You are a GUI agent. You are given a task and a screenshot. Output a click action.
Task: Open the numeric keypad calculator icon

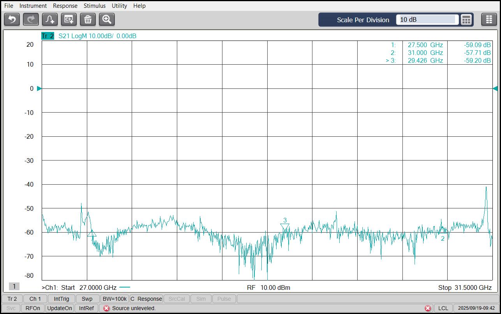click(x=466, y=19)
